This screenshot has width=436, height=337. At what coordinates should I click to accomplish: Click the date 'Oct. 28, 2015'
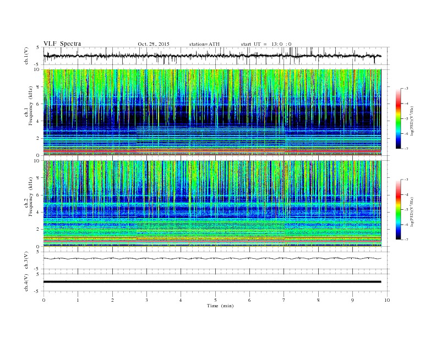click(154, 44)
